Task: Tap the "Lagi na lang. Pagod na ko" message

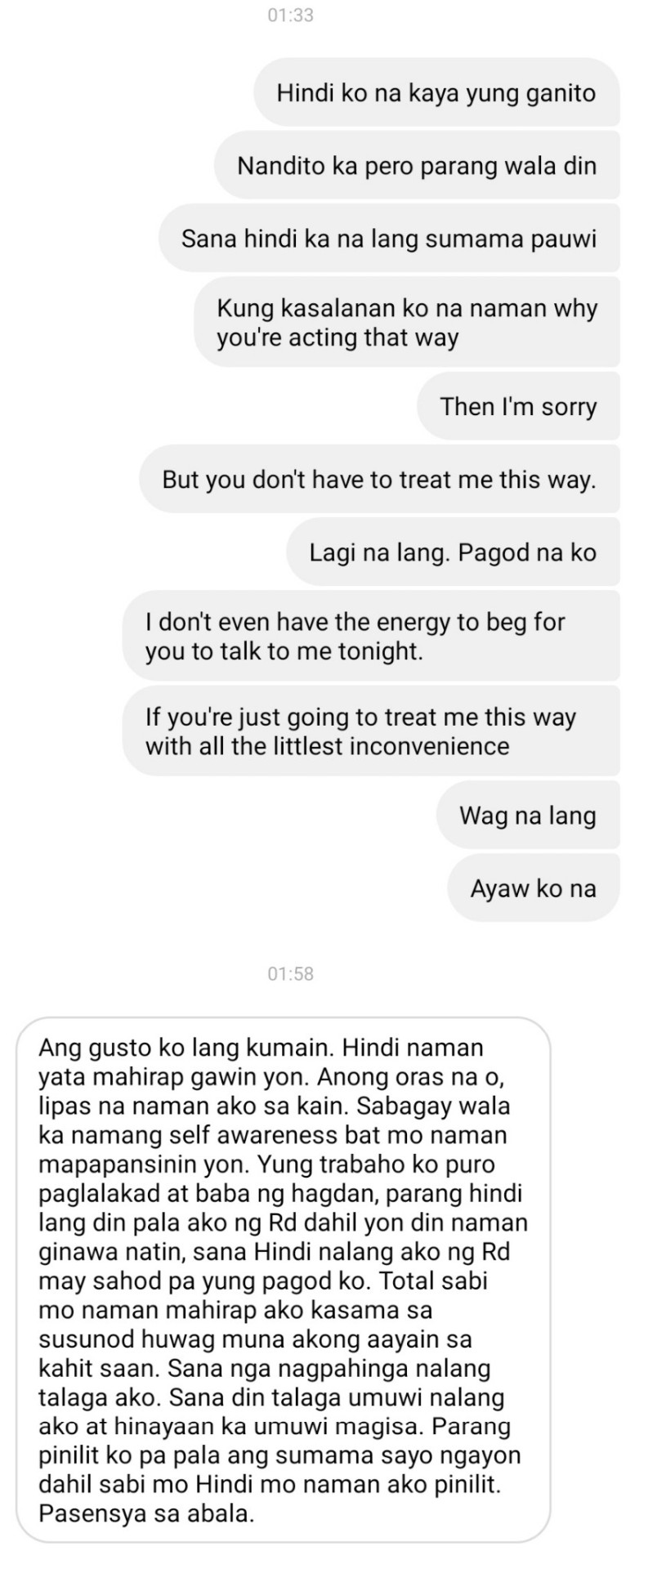Action: tap(453, 552)
